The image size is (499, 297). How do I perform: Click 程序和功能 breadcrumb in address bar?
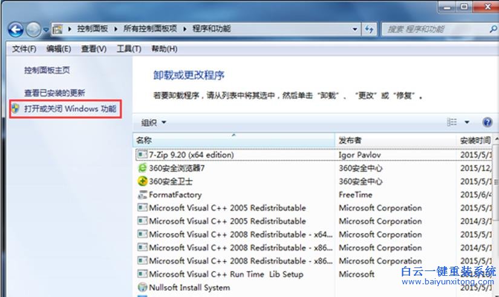tap(212, 29)
